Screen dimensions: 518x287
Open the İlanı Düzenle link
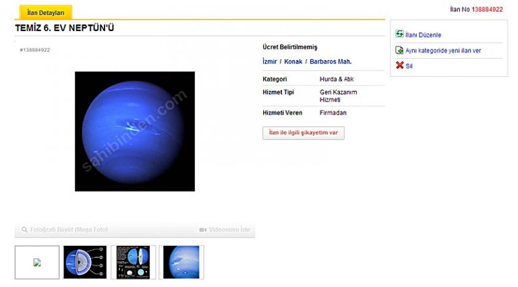[x=423, y=35]
